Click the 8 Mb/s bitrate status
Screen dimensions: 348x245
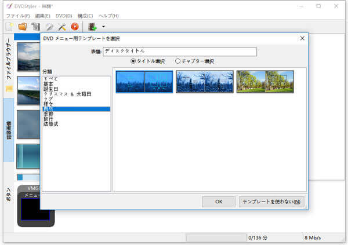point(313,238)
